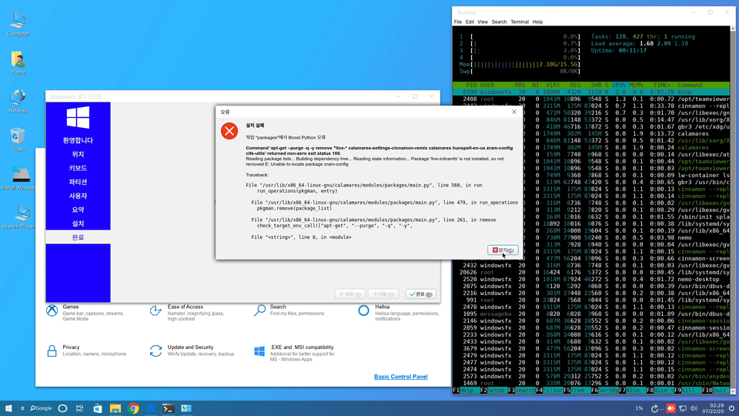The height and width of the screenshot is (416, 739).
Task: Close the error dialog with the X
Action: [x=514, y=112]
